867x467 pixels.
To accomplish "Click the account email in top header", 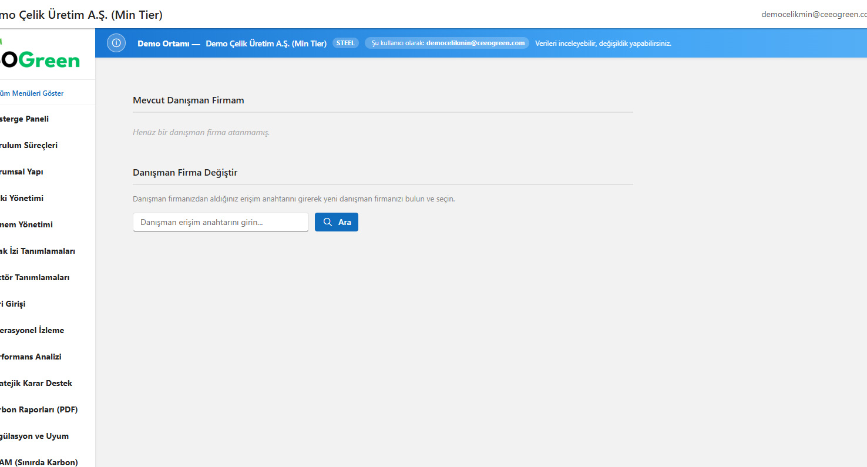I will pos(814,14).
